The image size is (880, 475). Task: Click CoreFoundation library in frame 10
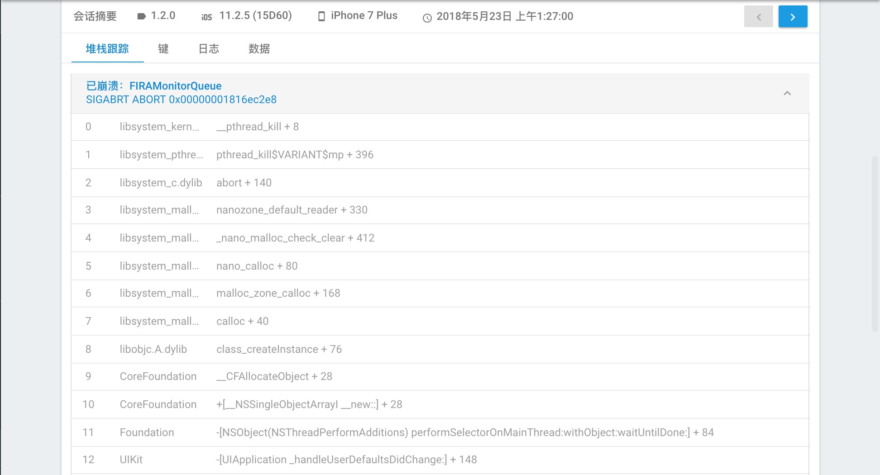click(158, 404)
